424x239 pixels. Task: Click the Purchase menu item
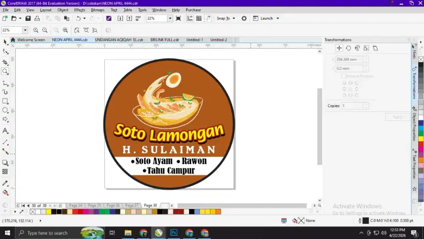click(193, 10)
